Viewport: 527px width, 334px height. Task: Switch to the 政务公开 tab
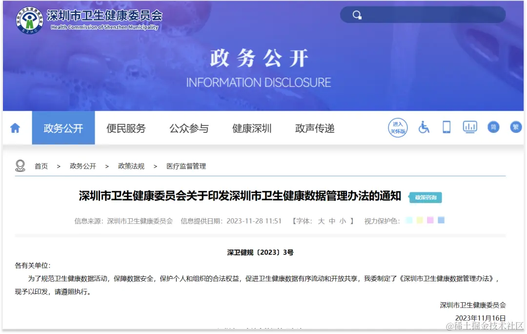pyautogui.click(x=63, y=128)
